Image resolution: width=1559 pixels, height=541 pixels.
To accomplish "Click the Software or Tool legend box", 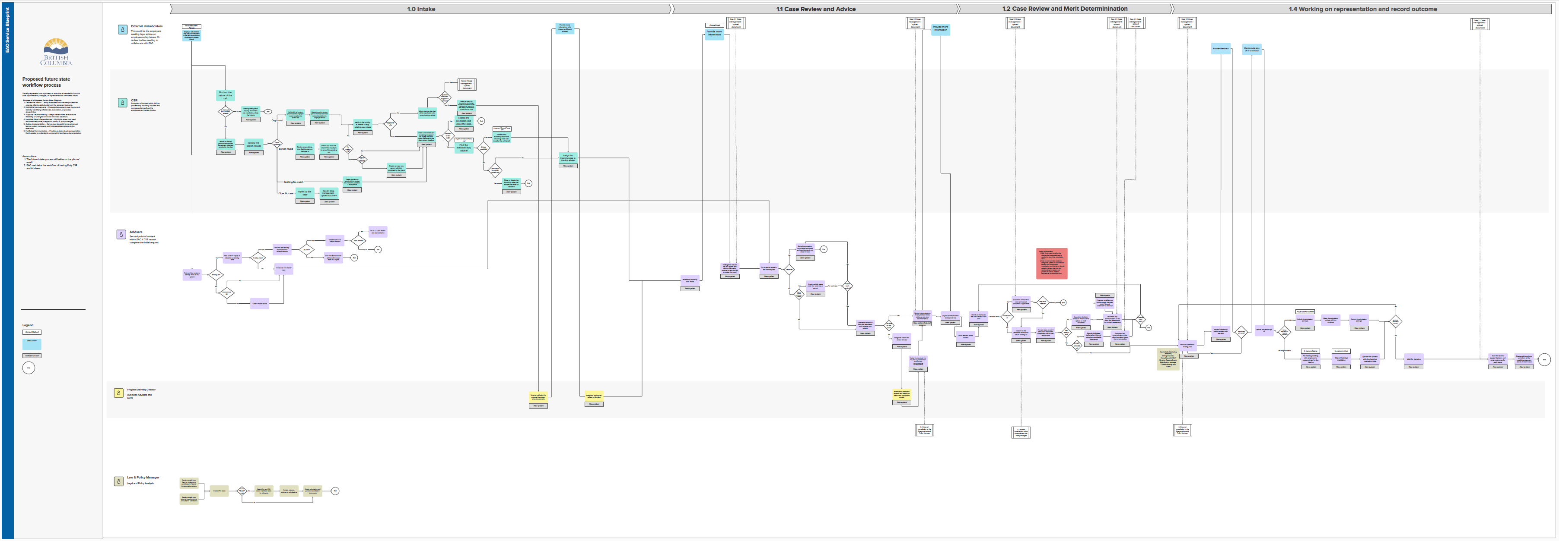I will 32,355.
